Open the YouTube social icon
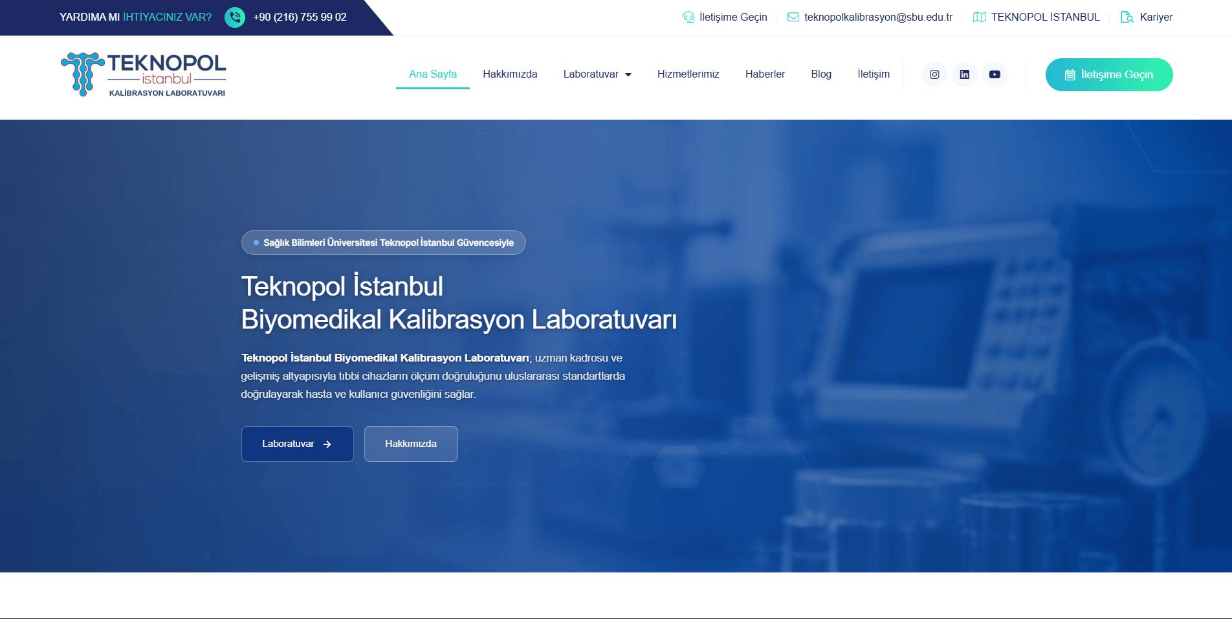The width and height of the screenshot is (1232, 619). pyautogui.click(x=995, y=74)
